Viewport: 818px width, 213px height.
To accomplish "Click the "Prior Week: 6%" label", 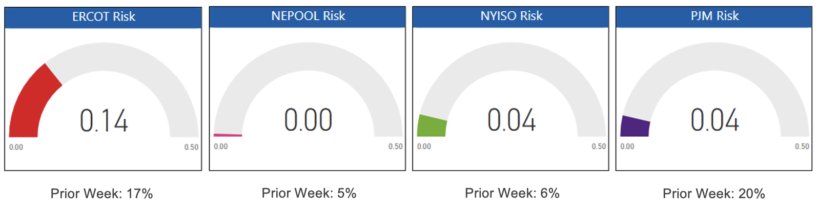I will pos(512,193).
